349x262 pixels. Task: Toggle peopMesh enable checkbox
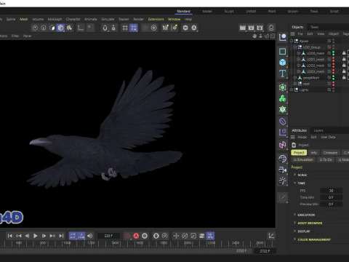[x=329, y=78]
